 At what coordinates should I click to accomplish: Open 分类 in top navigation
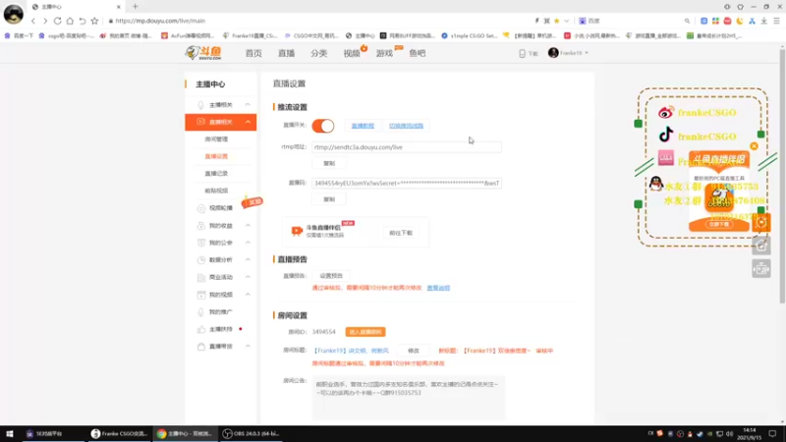(x=318, y=53)
